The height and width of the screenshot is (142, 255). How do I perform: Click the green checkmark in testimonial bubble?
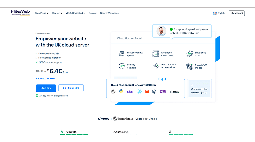coord(171,29)
